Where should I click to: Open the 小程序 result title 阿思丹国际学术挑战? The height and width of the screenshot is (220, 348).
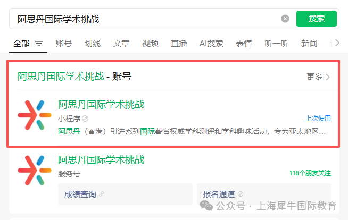[x=101, y=105]
